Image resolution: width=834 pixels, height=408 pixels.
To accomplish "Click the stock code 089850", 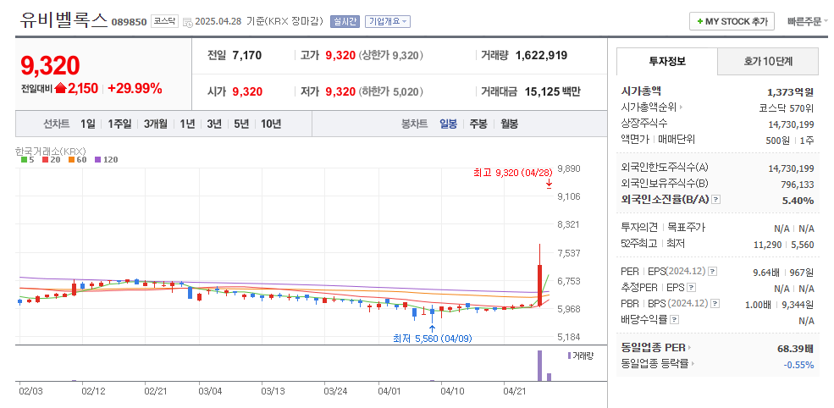I will pyautogui.click(x=130, y=22).
